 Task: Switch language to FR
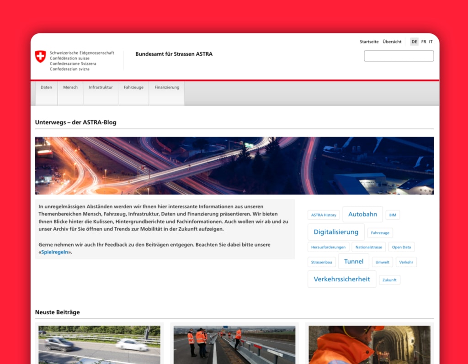[x=424, y=42]
